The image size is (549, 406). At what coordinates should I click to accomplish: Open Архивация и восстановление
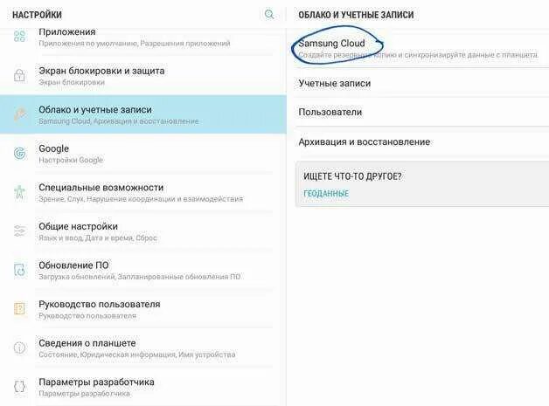point(420,142)
